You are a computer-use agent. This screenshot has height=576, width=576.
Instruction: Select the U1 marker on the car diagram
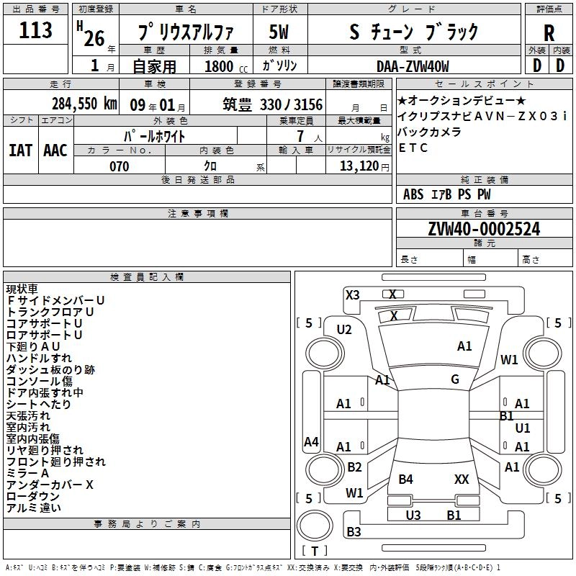click(523, 428)
